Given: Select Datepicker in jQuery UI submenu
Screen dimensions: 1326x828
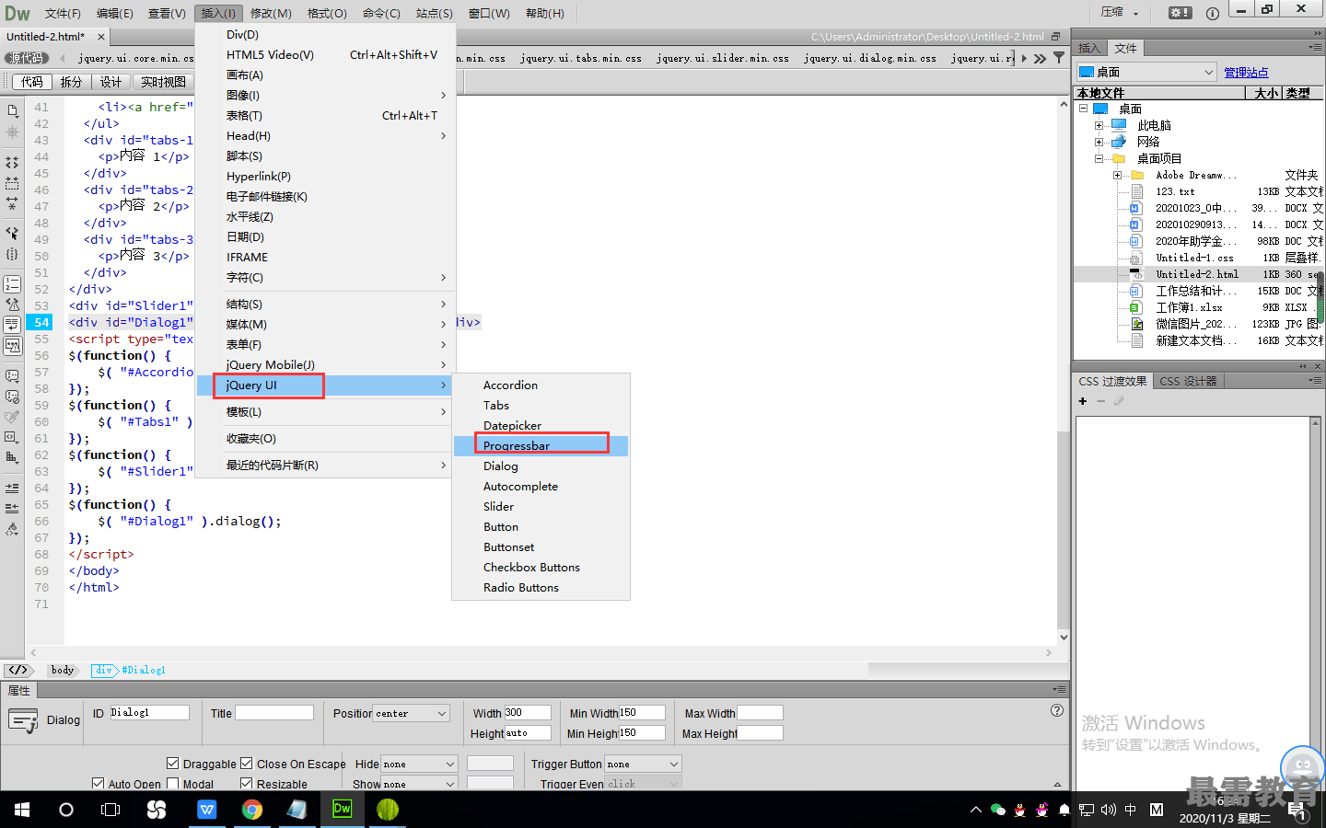Looking at the screenshot, I should [541, 425].
